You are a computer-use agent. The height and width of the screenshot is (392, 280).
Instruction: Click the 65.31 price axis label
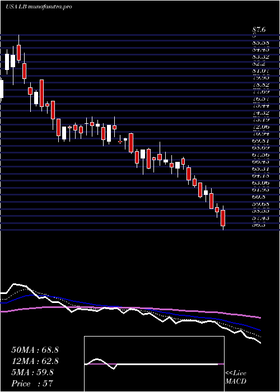[261, 169]
